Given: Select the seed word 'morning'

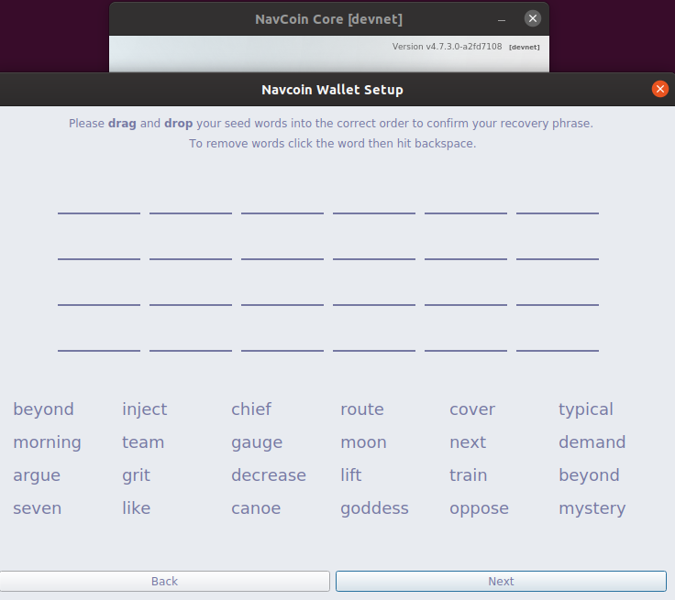Looking at the screenshot, I should 48,442.
